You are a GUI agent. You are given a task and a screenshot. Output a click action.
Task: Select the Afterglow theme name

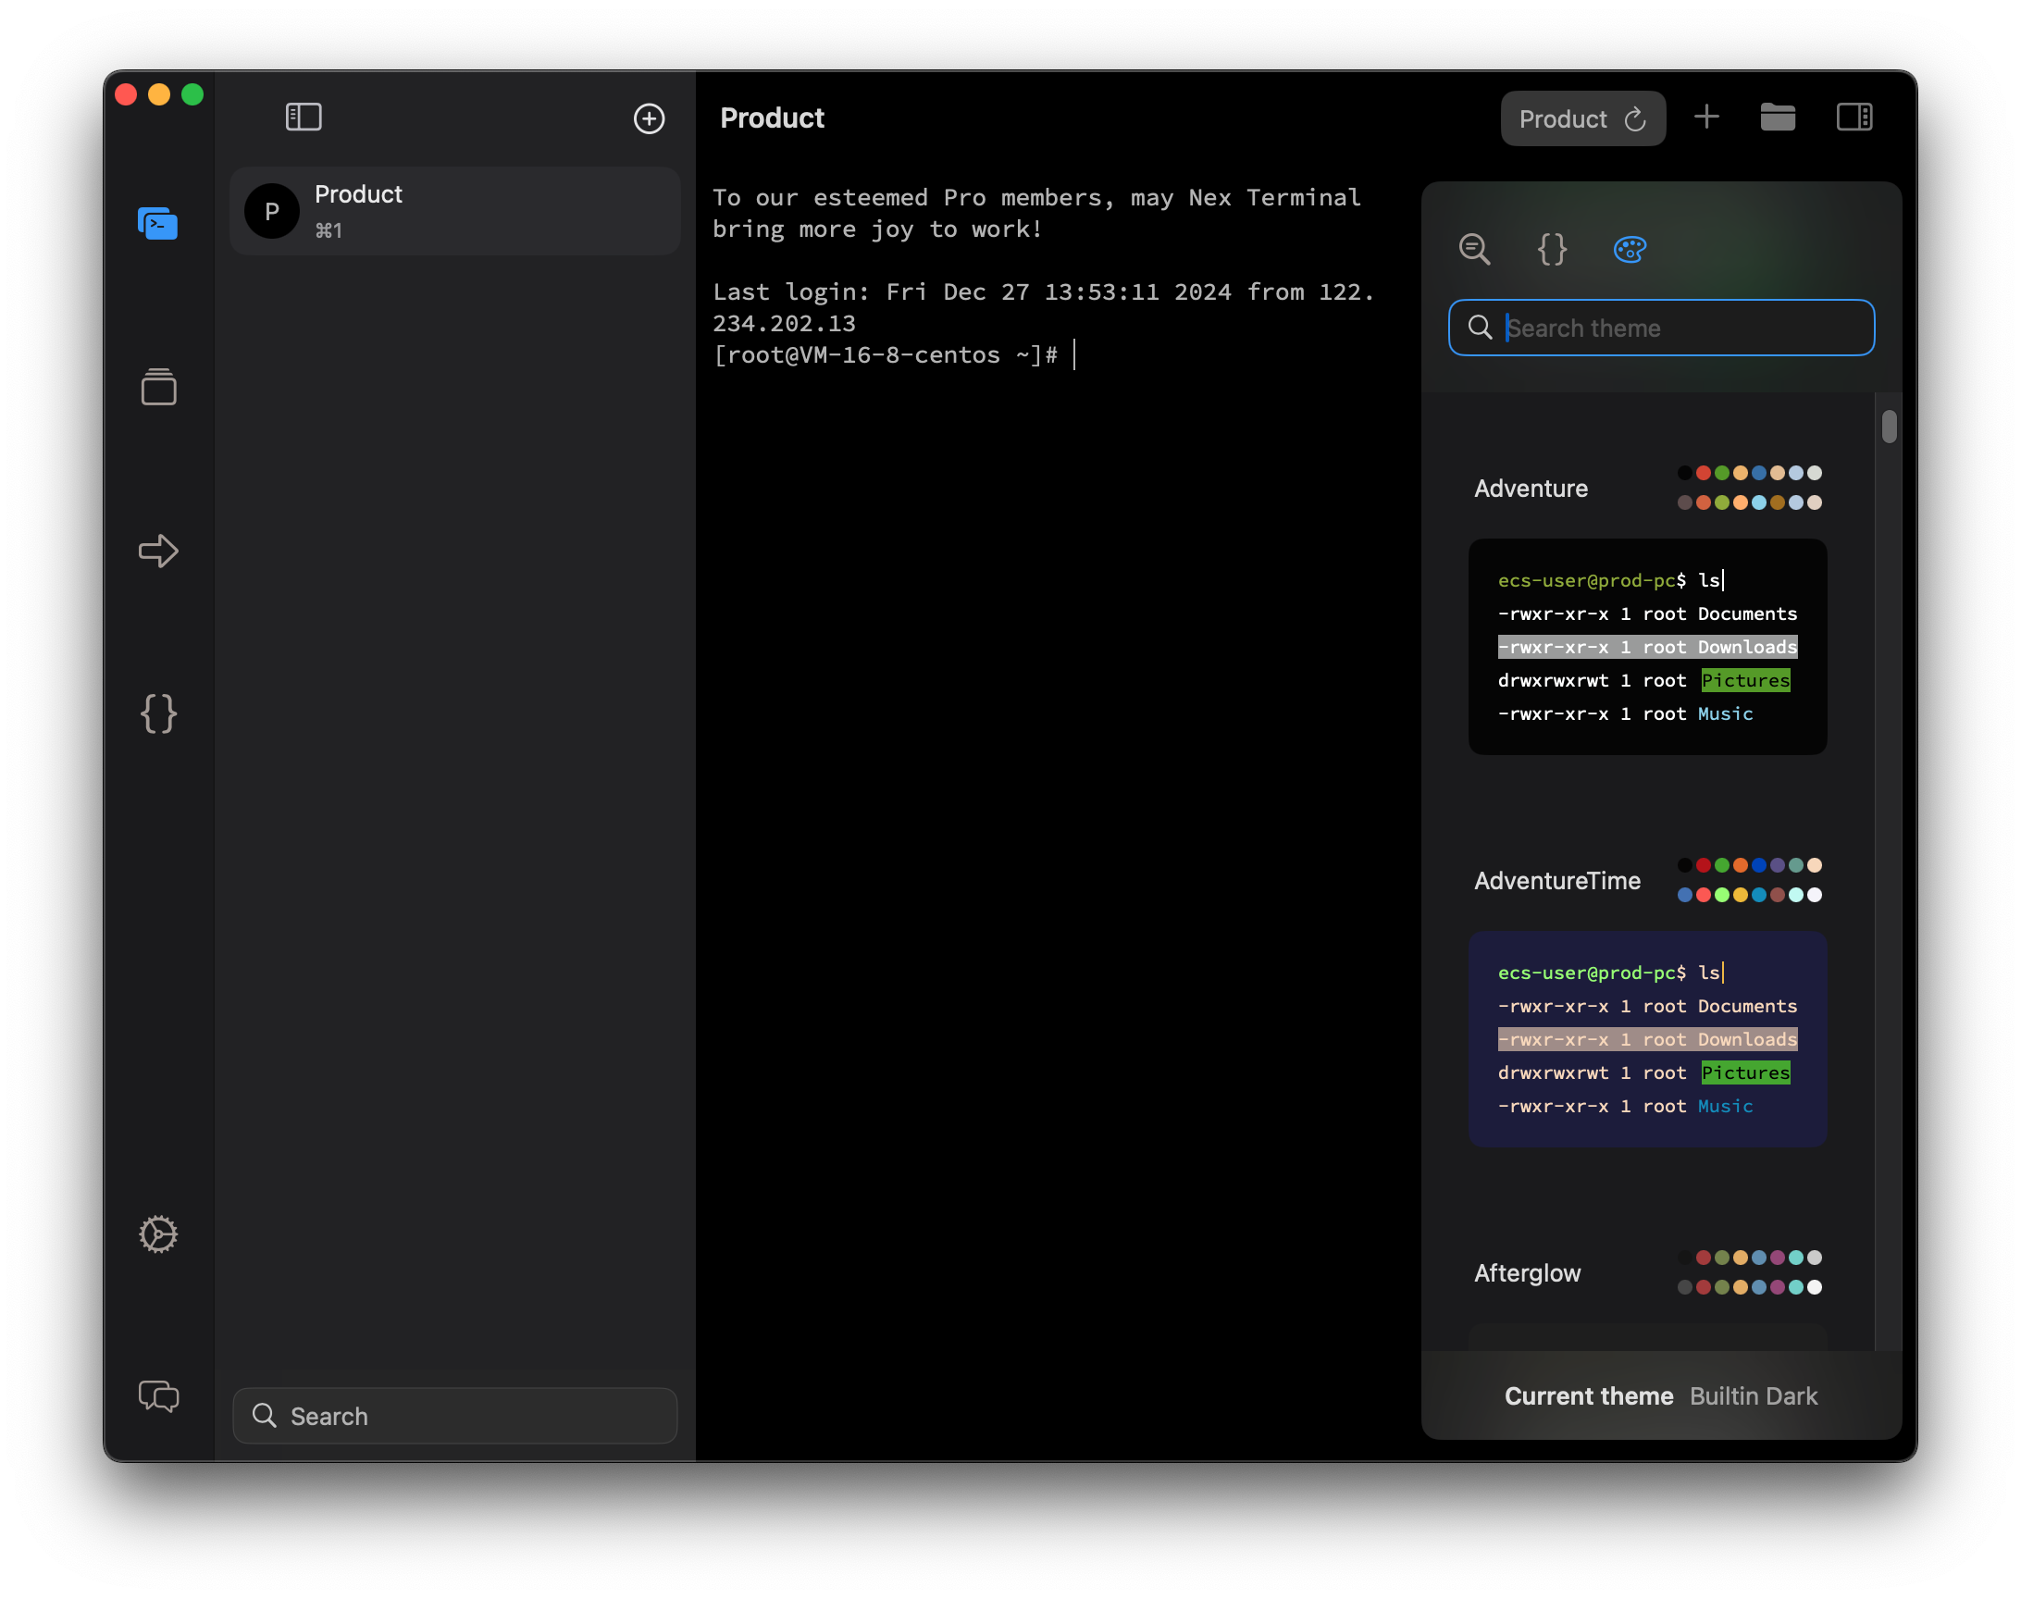coord(1527,1273)
